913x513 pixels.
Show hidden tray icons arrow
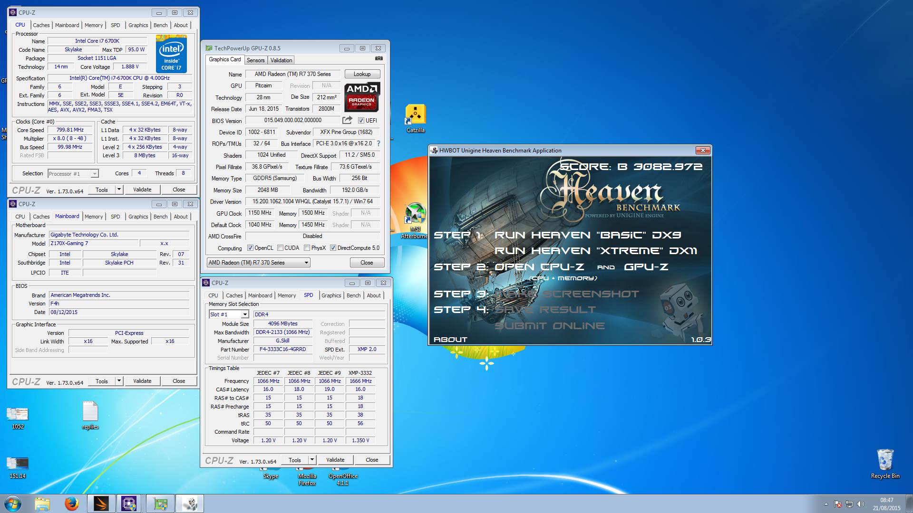point(826,504)
